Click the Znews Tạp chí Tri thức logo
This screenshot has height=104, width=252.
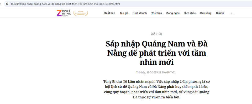[64, 13]
